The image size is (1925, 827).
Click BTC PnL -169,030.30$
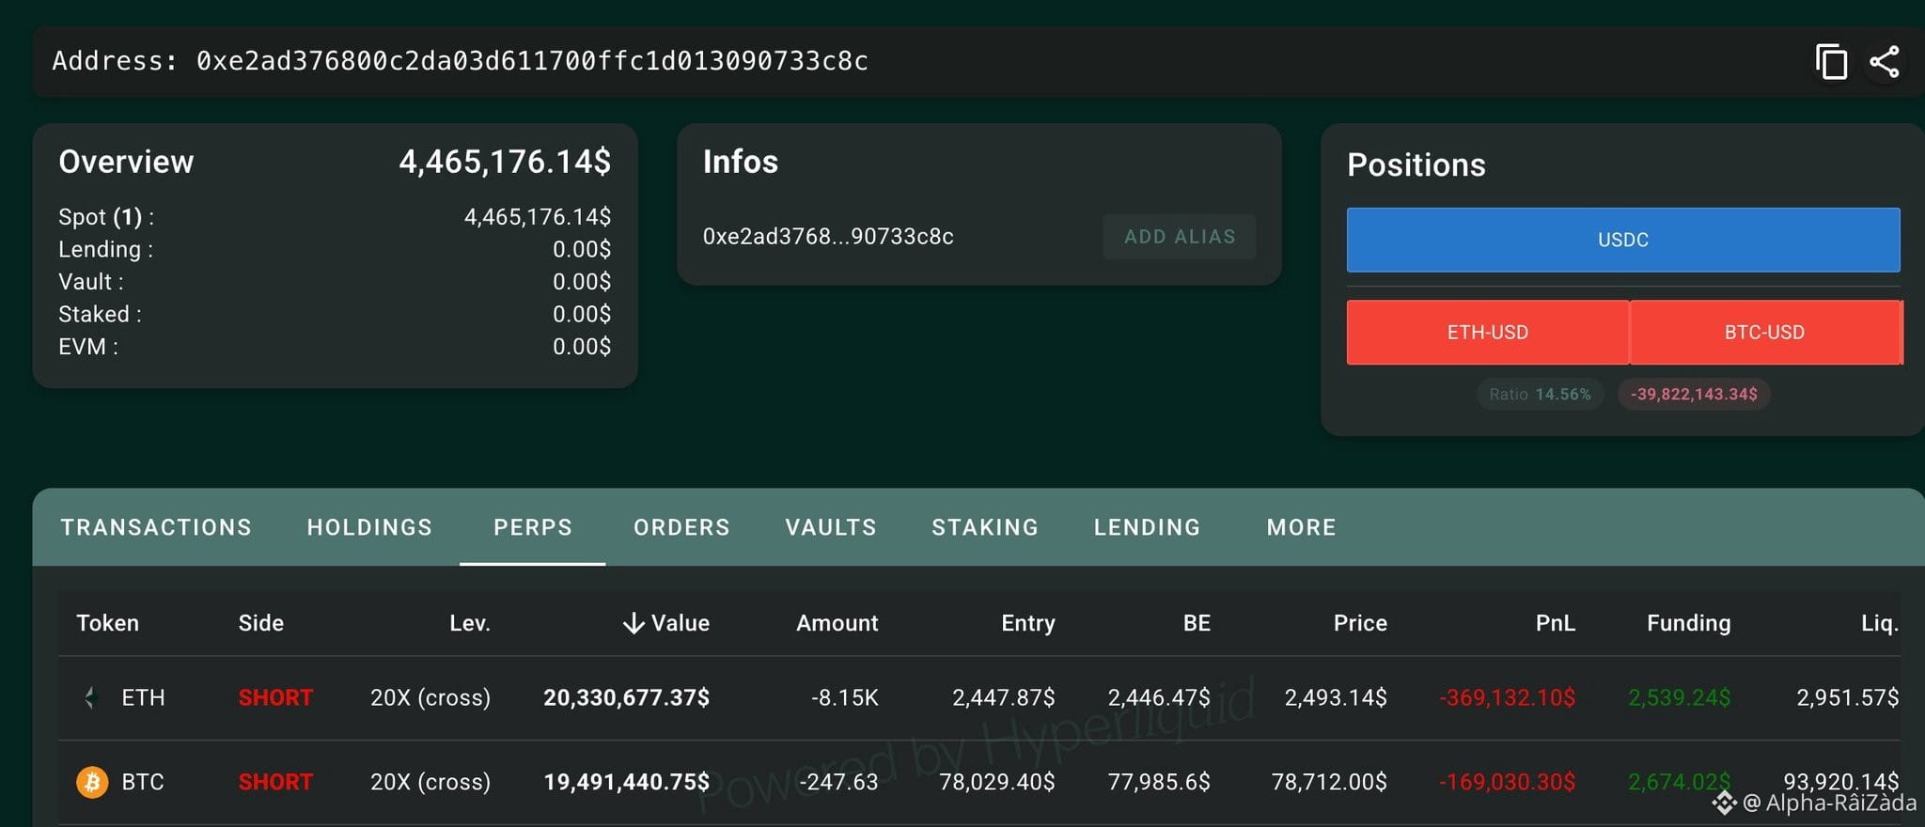(1507, 782)
